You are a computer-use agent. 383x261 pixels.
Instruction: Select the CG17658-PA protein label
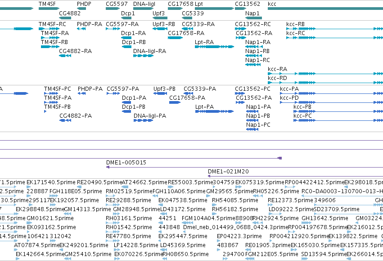(x=187, y=98)
